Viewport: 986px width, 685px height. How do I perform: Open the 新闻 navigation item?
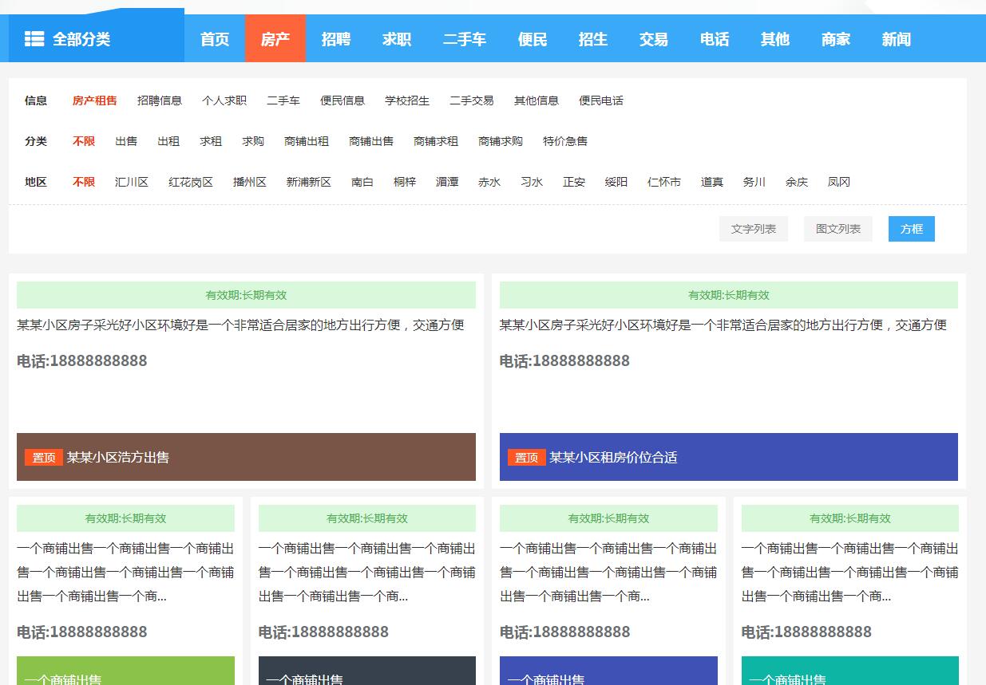(896, 39)
